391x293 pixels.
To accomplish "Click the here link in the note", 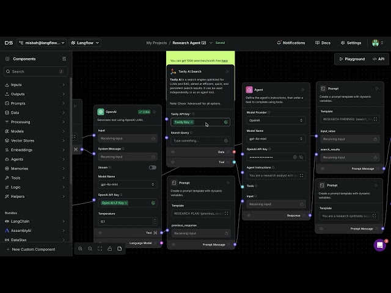I will [x=224, y=61].
